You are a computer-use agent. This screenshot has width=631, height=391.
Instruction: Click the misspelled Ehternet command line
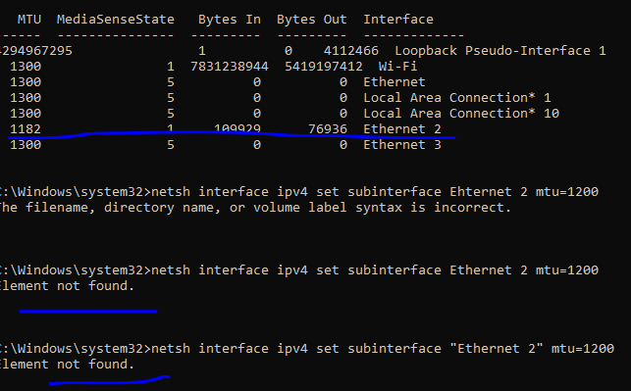[x=298, y=192]
